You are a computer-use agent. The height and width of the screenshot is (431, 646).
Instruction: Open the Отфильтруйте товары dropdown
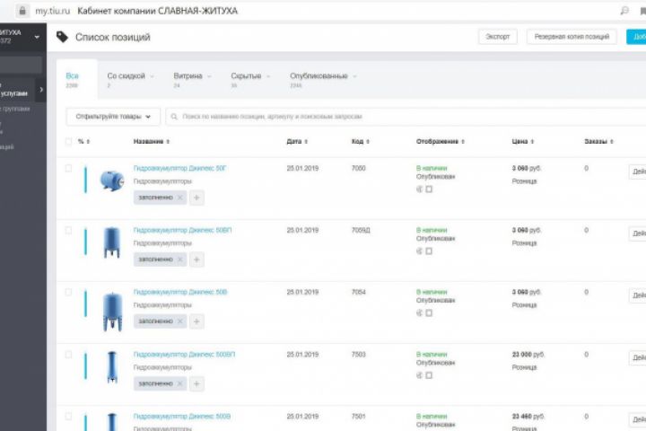pos(113,117)
